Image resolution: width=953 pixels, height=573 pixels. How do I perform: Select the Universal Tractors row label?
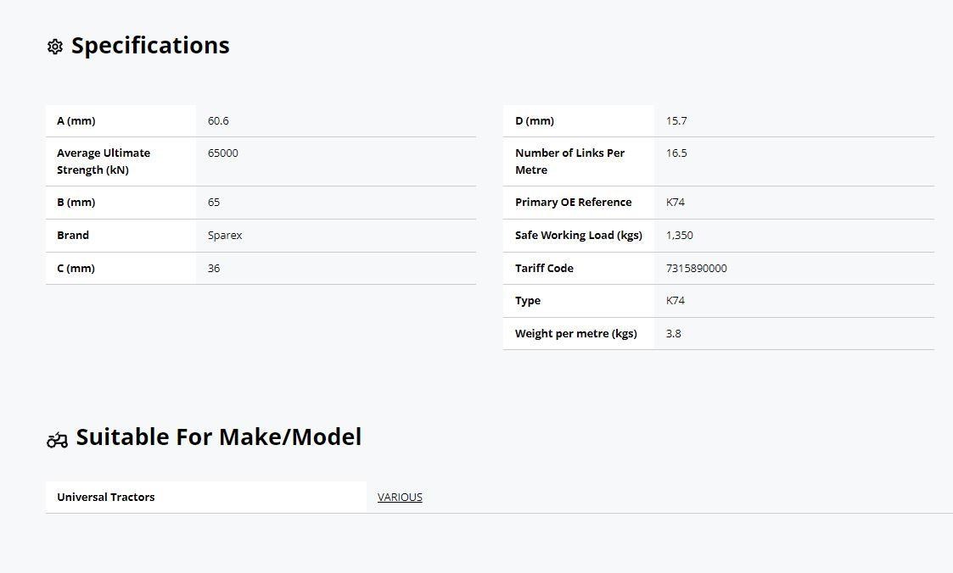click(x=106, y=497)
